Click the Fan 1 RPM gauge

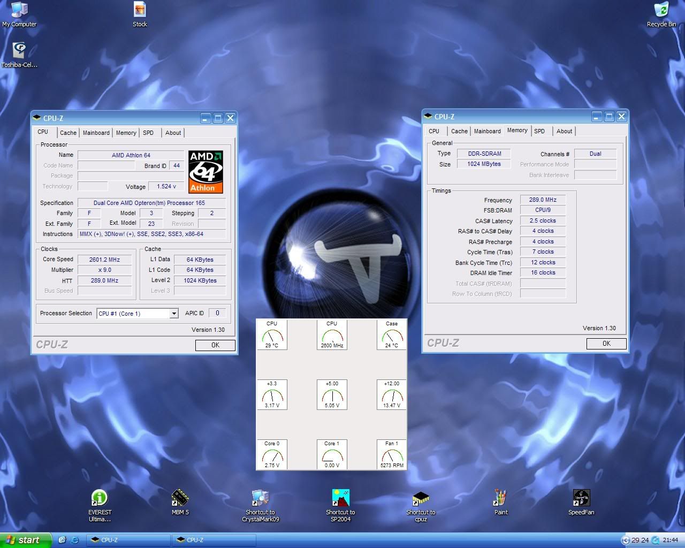[x=392, y=454]
